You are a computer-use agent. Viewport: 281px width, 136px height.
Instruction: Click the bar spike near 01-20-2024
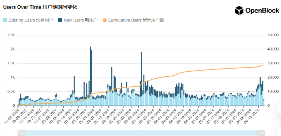click(74, 91)
